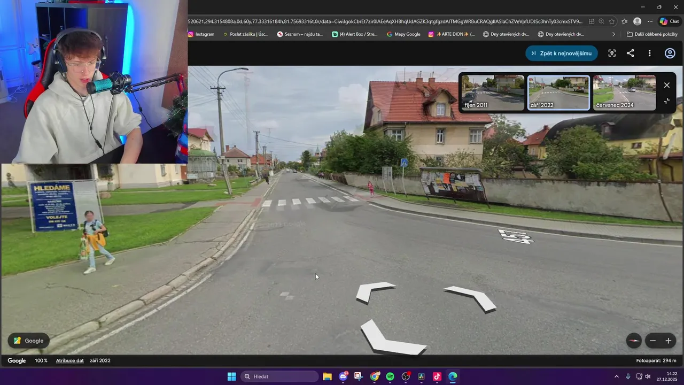Click the 100 % zoom indicator

point(41,360)
